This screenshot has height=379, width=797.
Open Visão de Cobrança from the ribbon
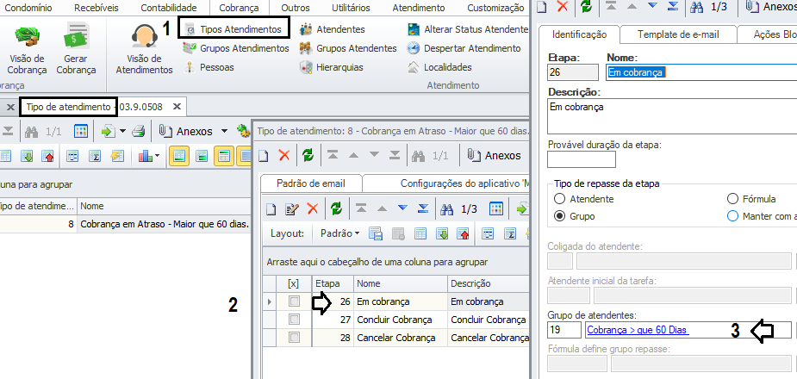27,50
